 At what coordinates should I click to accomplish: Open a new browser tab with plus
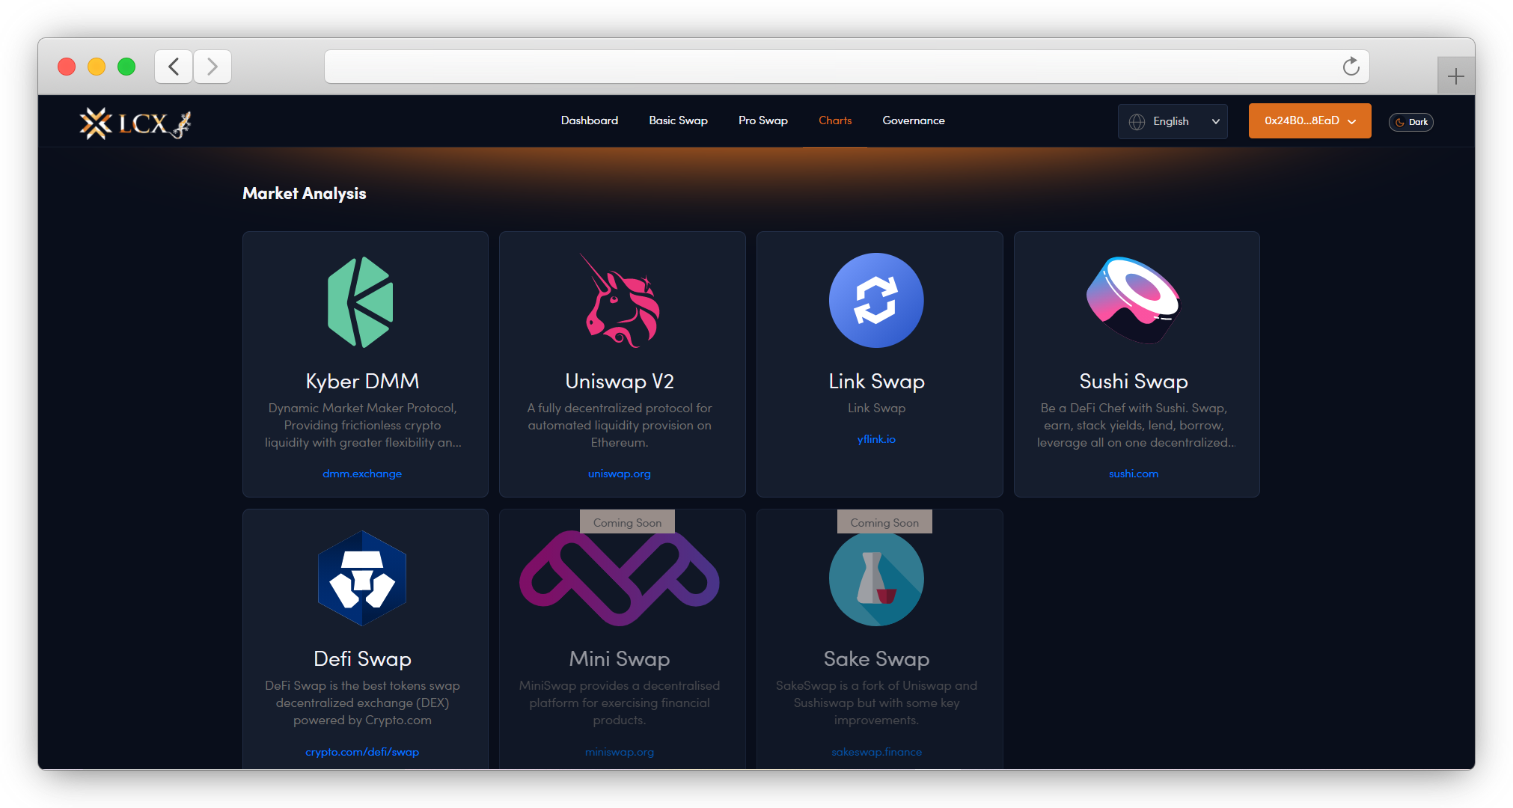pyautogui.click(x=1455, y=76)
